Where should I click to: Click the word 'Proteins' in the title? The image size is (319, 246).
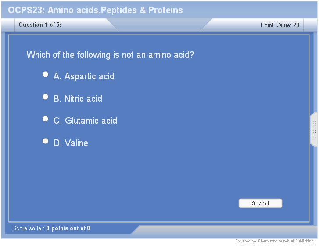(x=165, y=10)
